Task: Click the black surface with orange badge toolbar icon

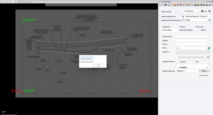Action: coord(195,5)
